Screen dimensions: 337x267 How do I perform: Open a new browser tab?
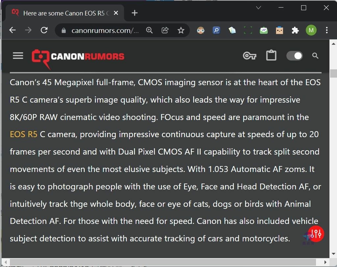pyautogui.click(x=135, y=13)
